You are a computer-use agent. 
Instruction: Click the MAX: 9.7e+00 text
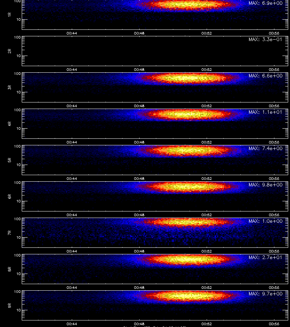pos(265,294)
